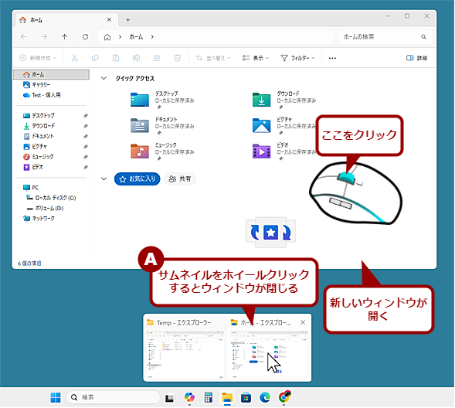Click the home icon in address bar
The height and width of the screenshot is (408, 455).
[107, 37]
